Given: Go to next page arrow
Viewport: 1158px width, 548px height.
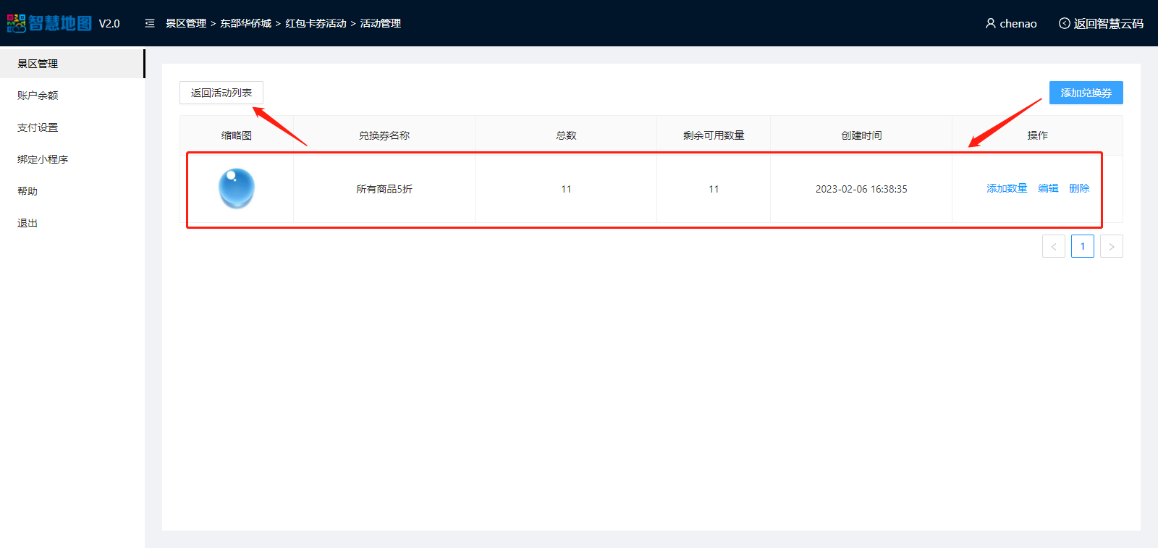Looking at the screenshot, I should (1111, 246).
